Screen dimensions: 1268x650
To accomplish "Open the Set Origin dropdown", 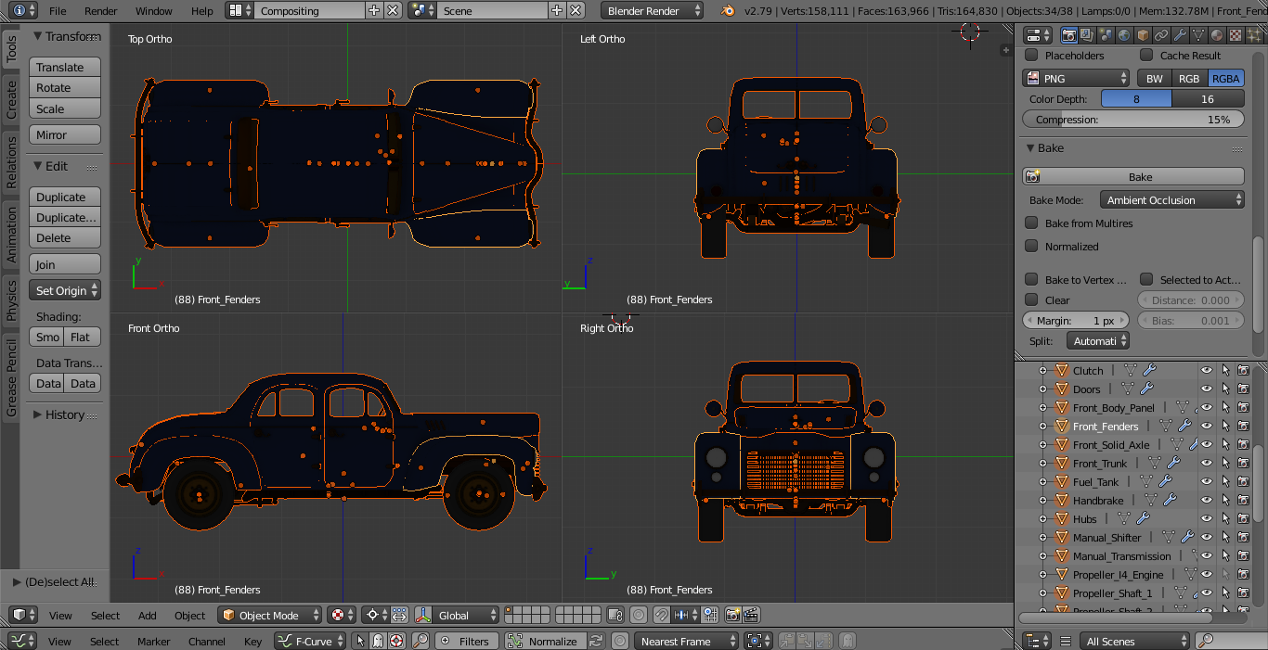I will click(65, 290).
